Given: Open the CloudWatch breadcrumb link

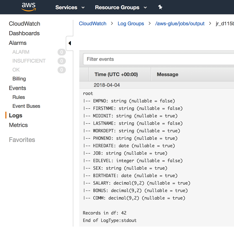Looking at the screenshot, I should pyautogui.click(x=93, y=24).
